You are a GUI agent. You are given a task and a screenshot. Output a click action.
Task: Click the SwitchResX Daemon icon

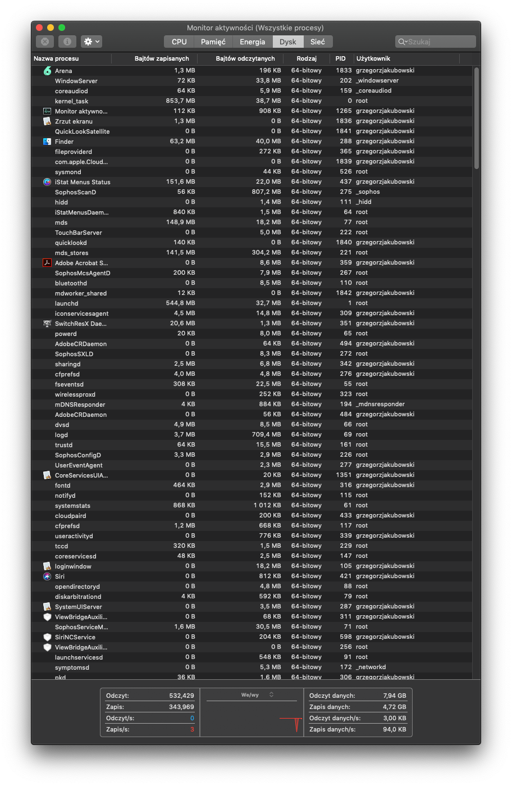tap(47, 324)
